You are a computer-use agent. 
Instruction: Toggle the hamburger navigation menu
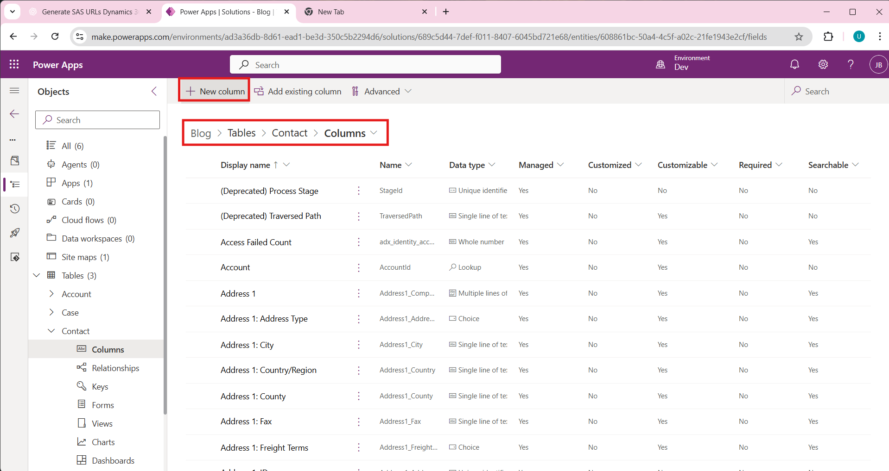point(14,91)
